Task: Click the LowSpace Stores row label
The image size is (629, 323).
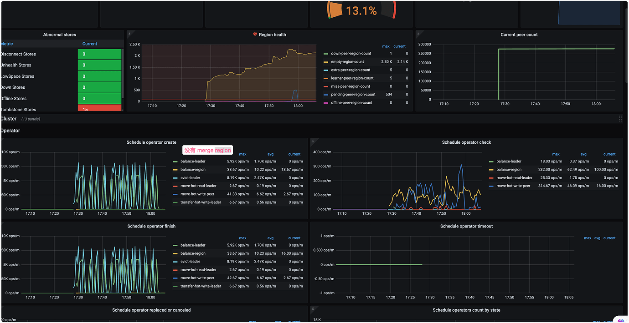Action: click(17, 76)
